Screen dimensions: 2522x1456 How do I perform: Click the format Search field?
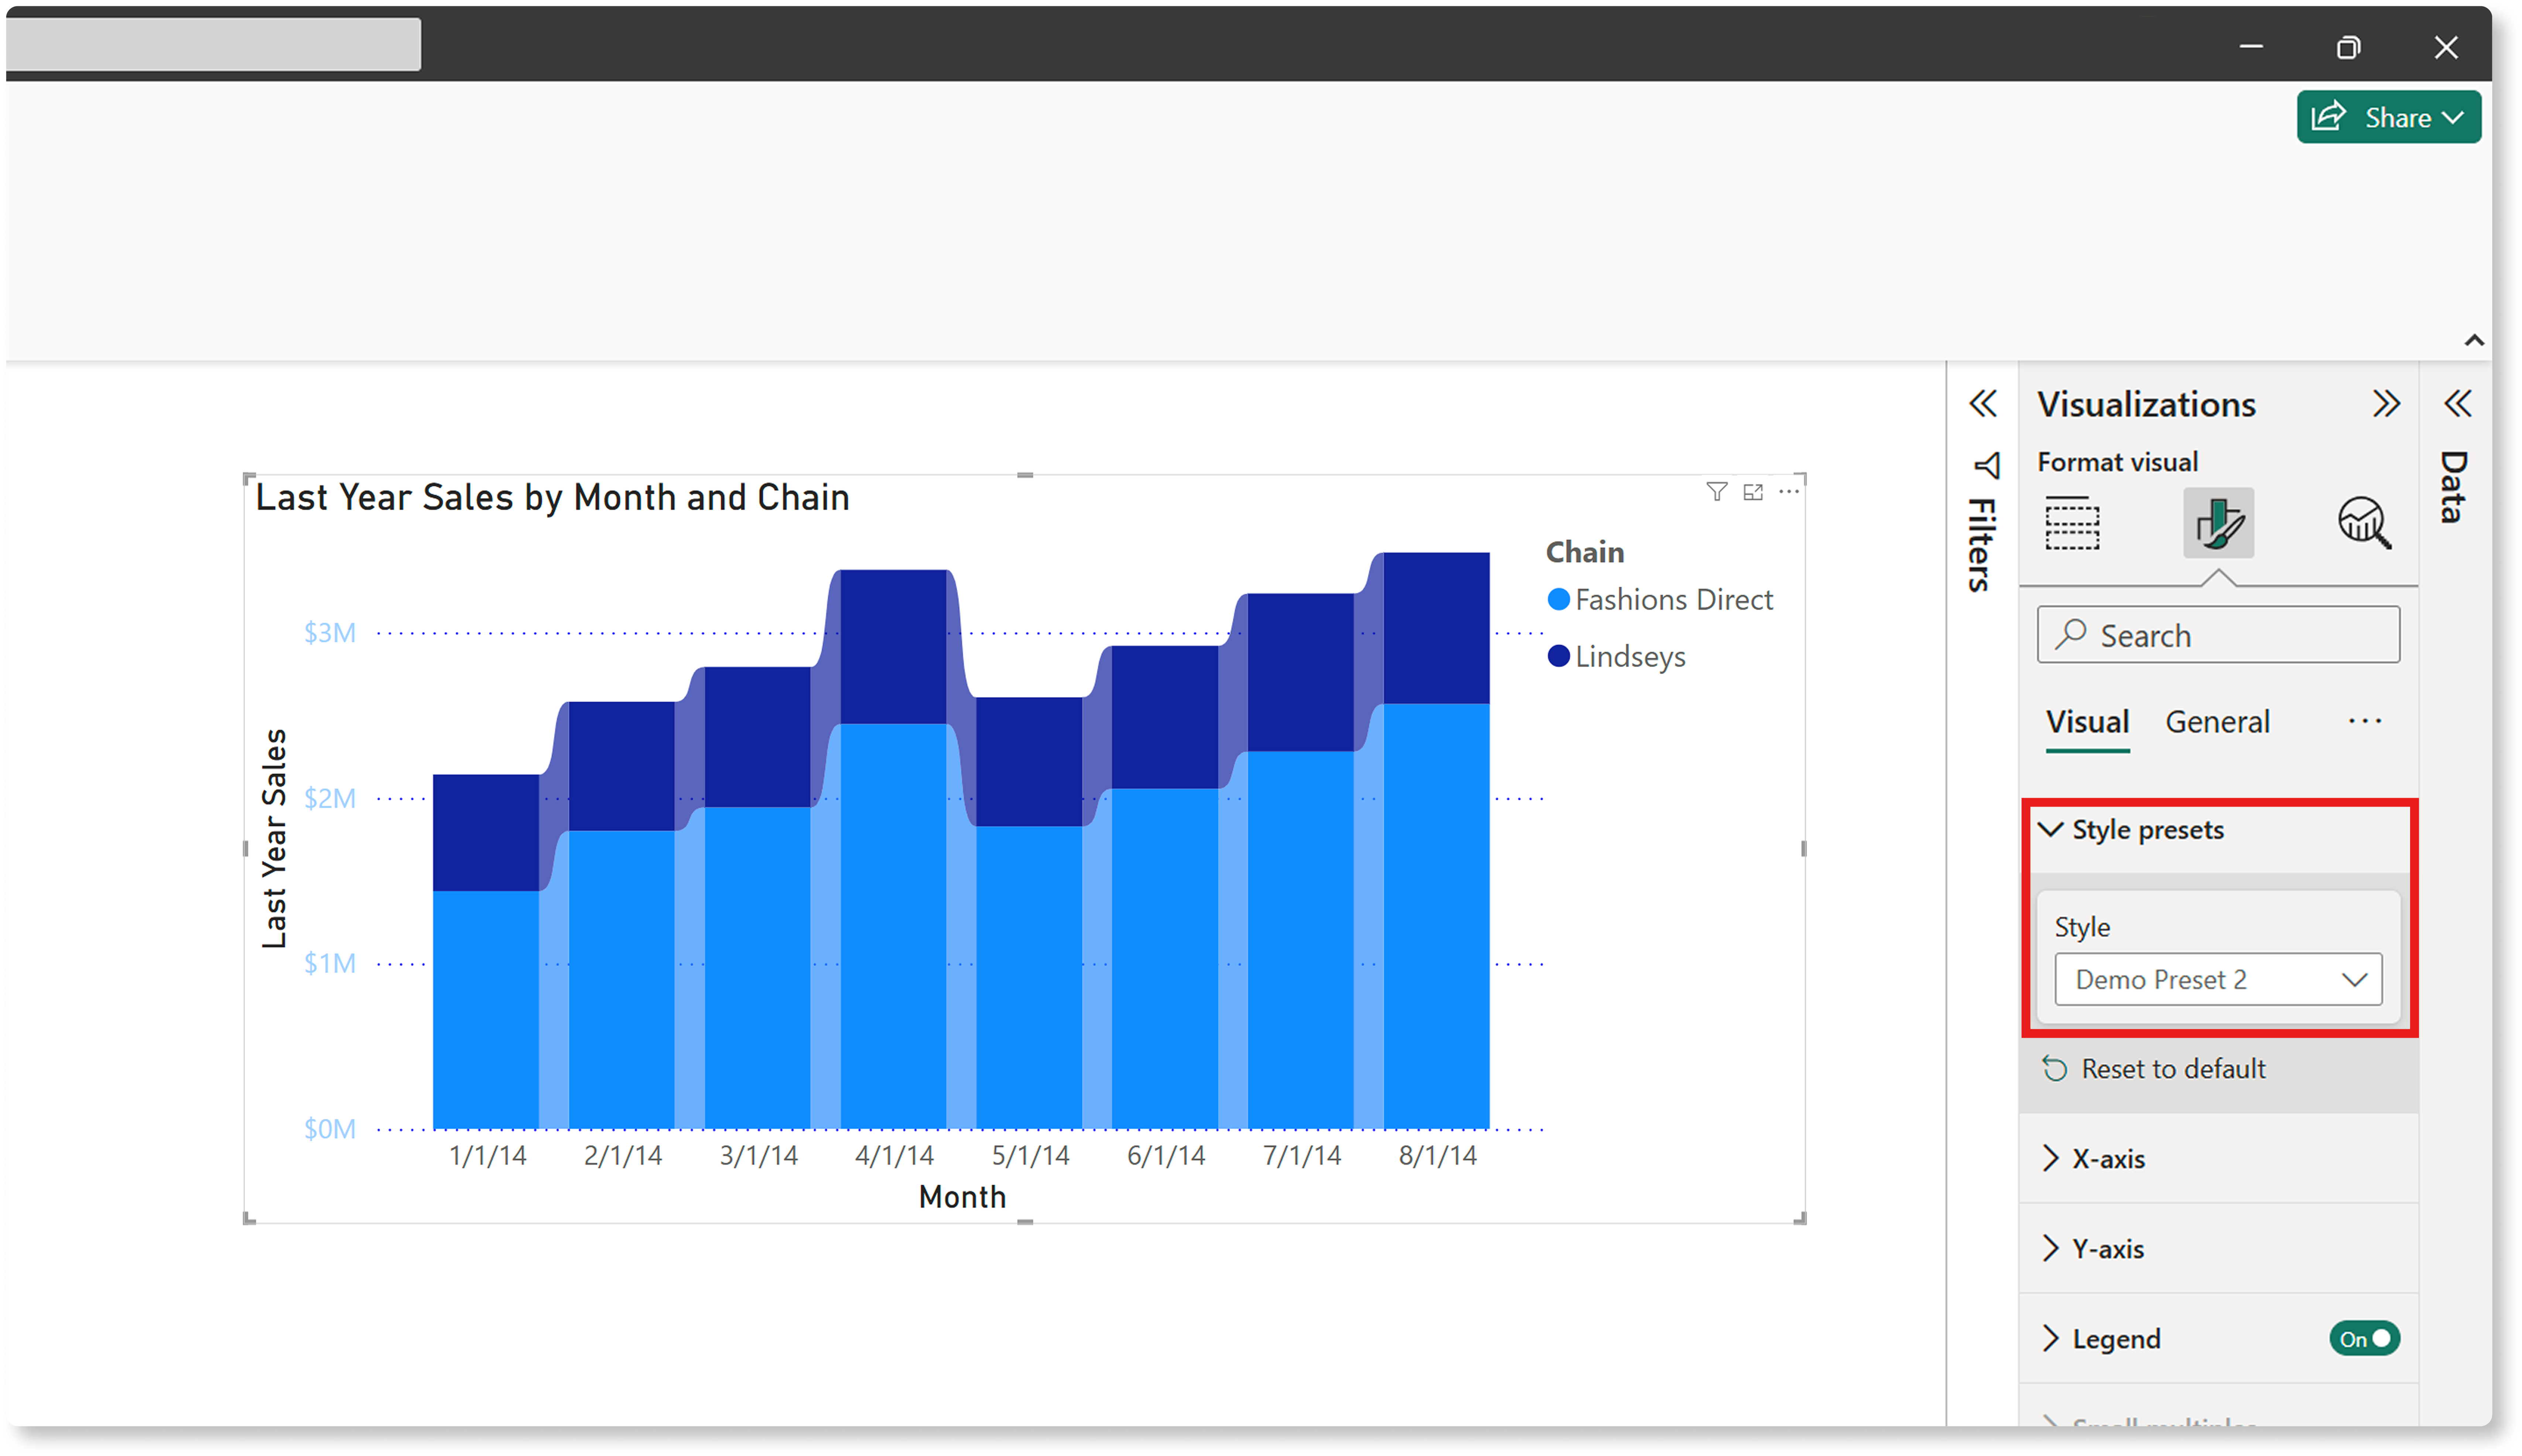click(2218, 635)
